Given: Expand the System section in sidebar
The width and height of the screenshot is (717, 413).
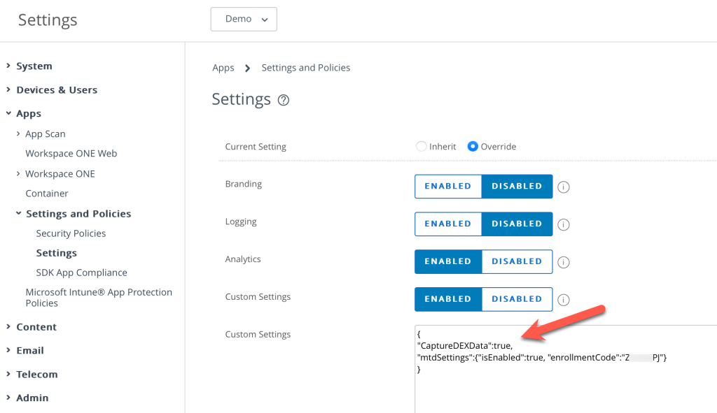Looking at the screenshot, I should point(34,66).
